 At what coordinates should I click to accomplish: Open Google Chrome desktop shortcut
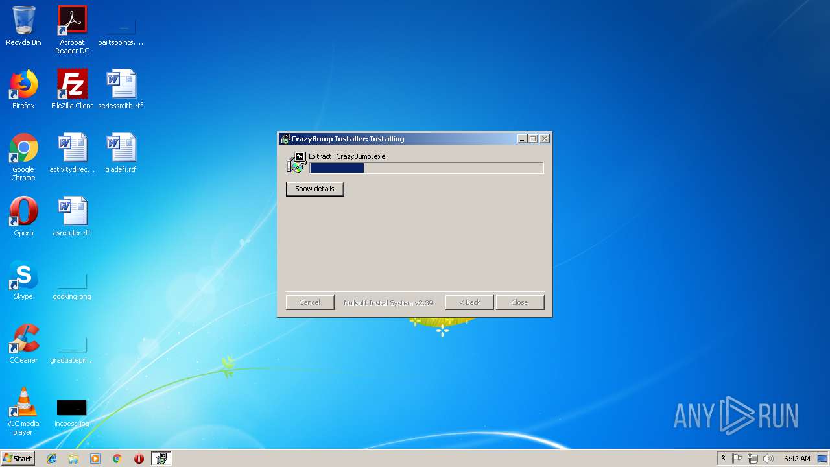[23, 157]
